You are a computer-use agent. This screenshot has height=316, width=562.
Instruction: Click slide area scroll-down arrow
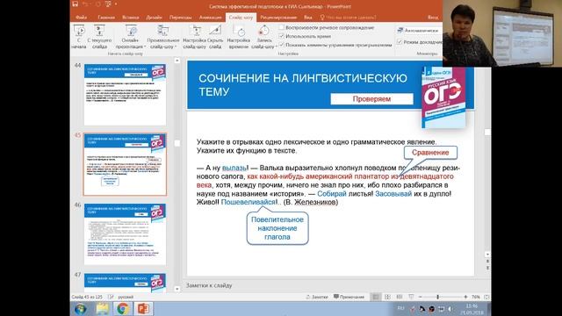487,255
